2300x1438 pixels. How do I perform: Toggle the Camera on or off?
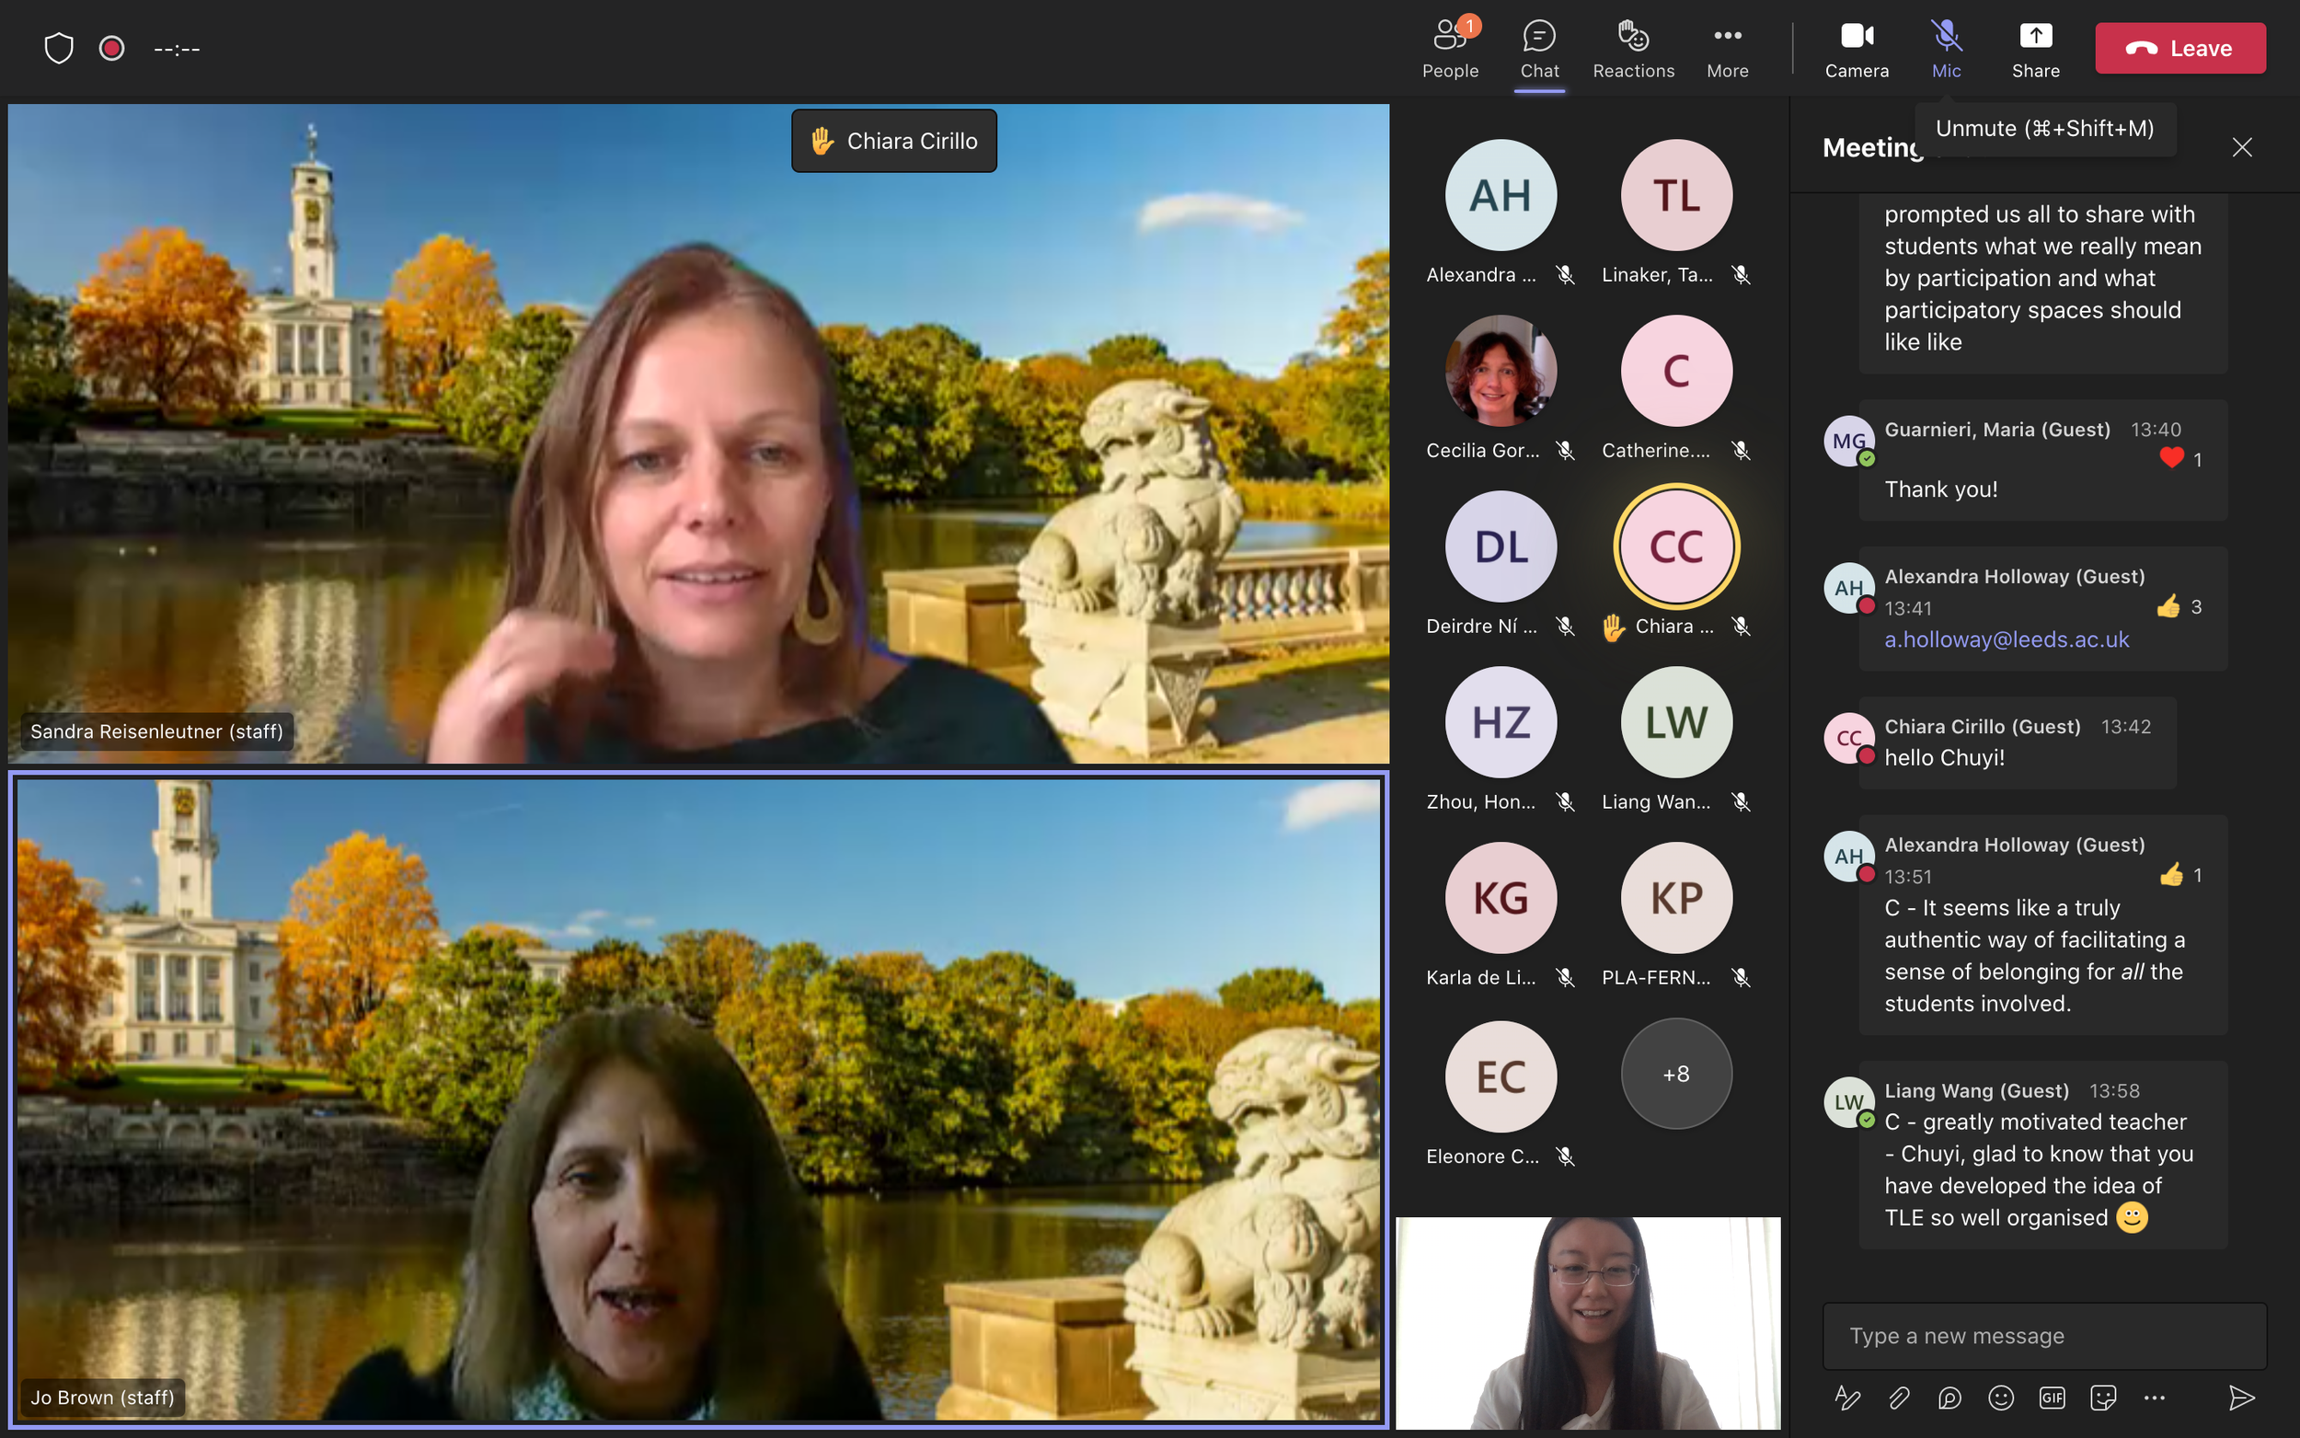pos(1856,49)
